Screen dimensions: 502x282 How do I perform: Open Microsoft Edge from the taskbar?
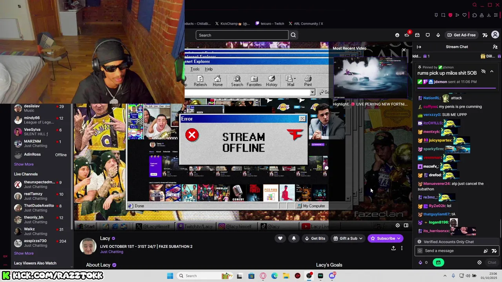pos(274,276)
